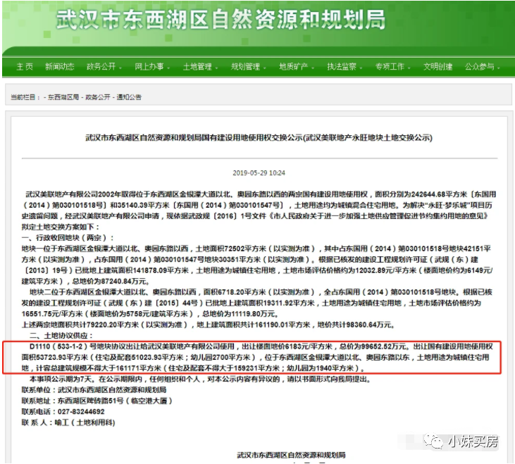Follow the 政务公开 breadcrumb link

coord(98,97)
